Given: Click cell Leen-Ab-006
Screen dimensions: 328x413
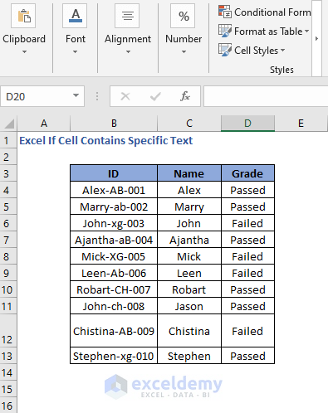Looking at the screenshot, I should (x=114, y=273).
